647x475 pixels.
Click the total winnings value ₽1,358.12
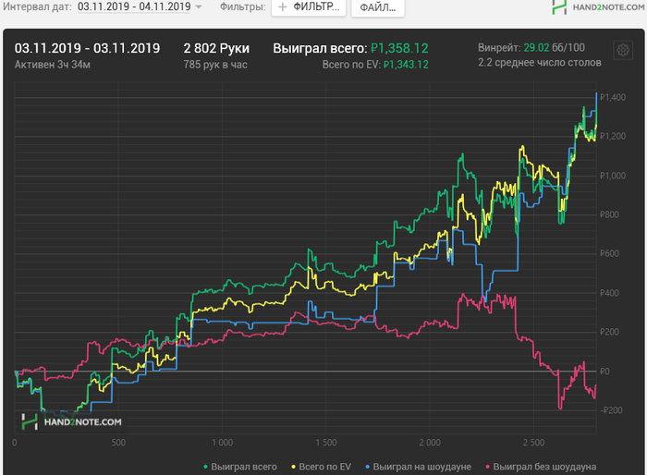click(399, 48)
